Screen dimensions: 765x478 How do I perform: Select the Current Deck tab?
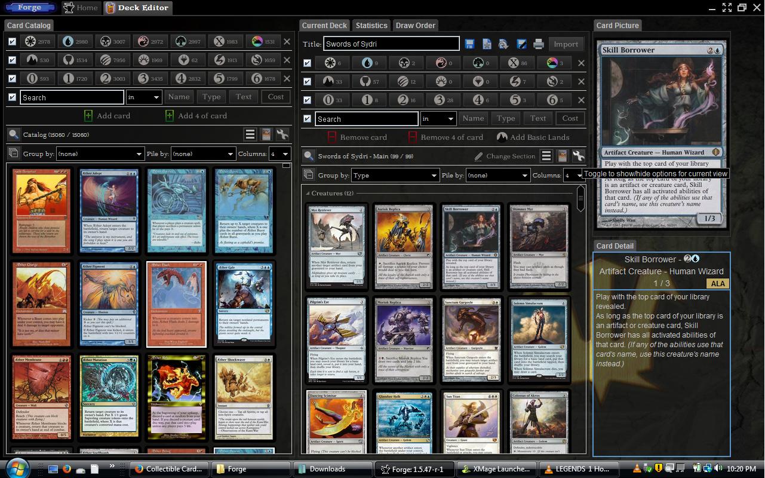click(324, 25)
